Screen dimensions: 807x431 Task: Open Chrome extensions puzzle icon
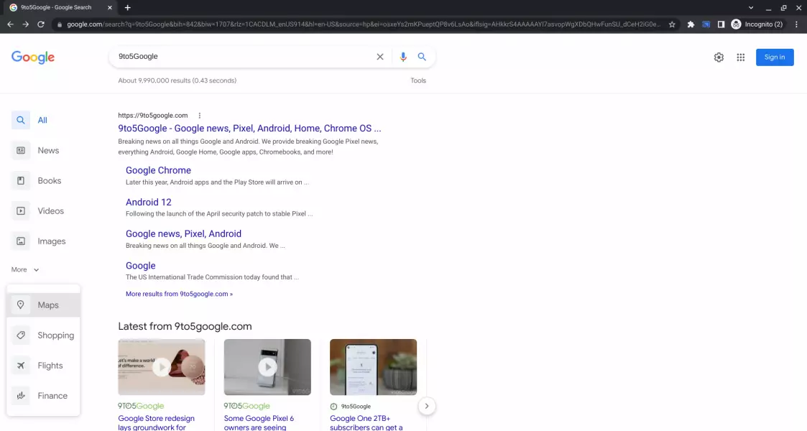click(691, 24)
